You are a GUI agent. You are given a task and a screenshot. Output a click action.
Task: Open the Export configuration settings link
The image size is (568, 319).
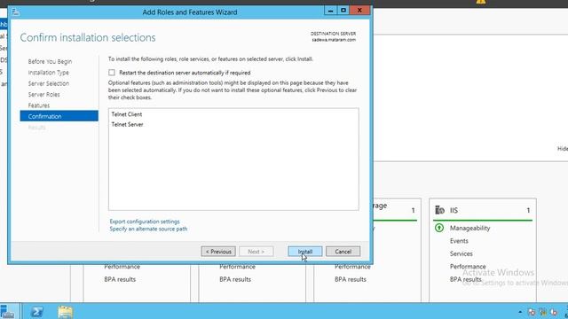coord(145,222)
